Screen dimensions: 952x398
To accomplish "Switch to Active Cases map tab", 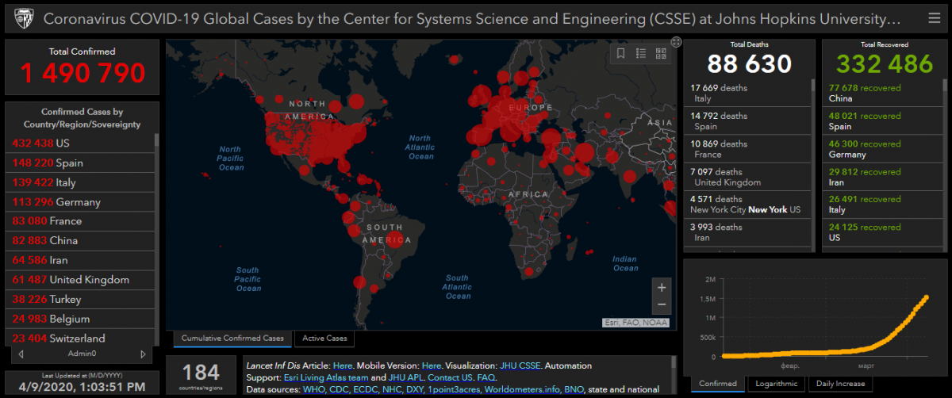I will (325, 339).
